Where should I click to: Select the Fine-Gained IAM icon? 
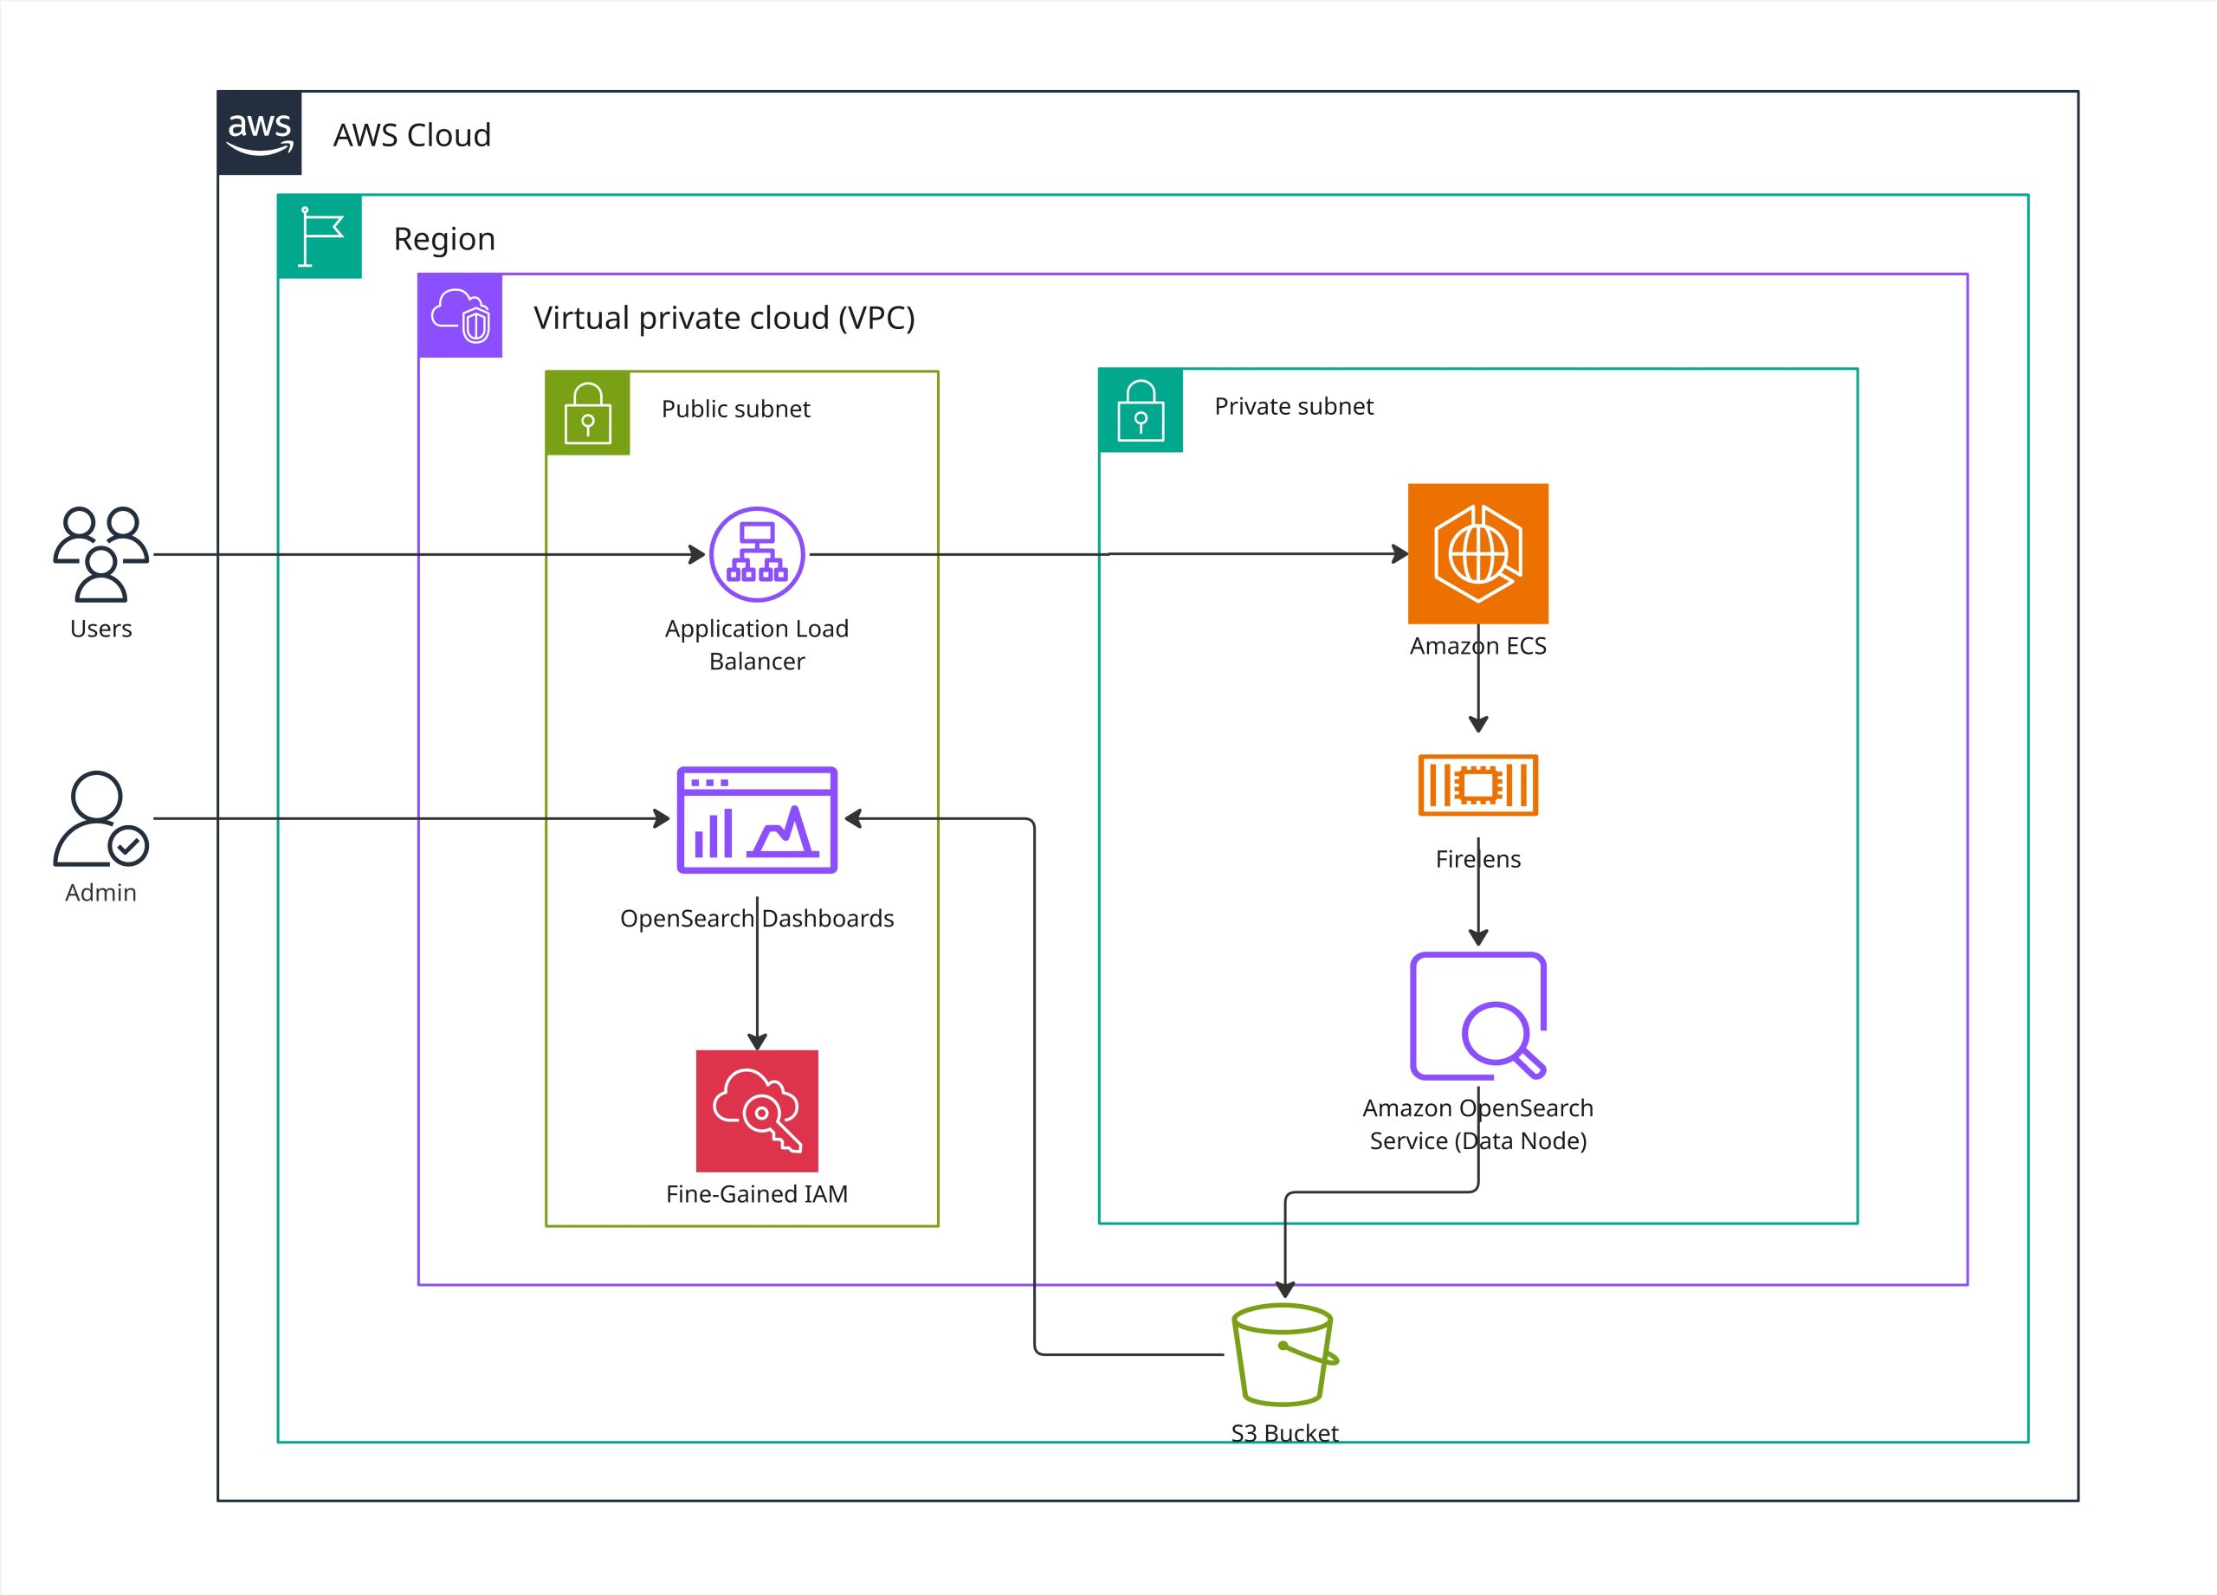point(757,1110)
